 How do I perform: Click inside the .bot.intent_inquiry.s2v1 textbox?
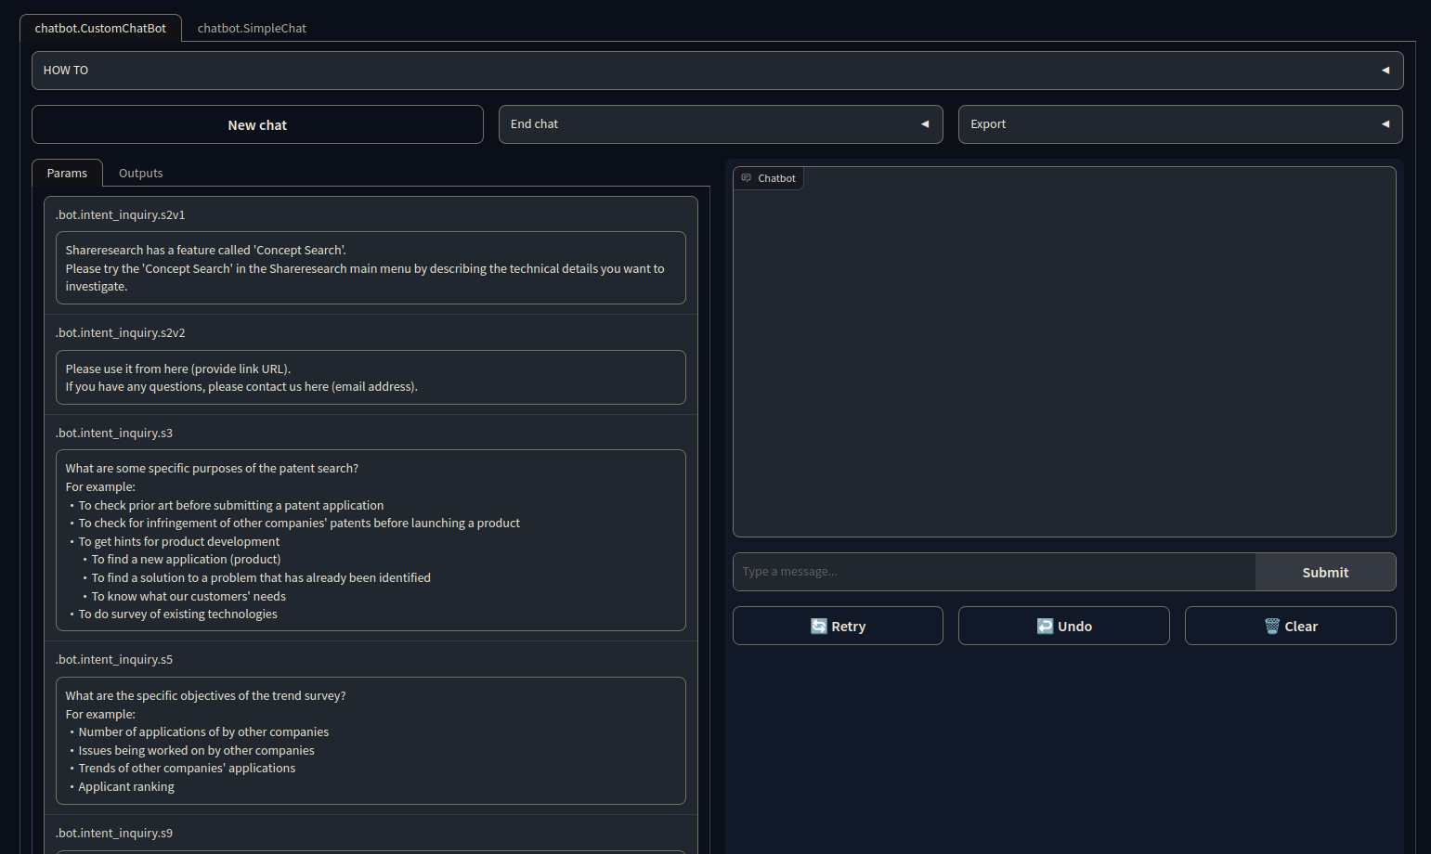pyautogui.click(x=371, y=268)
